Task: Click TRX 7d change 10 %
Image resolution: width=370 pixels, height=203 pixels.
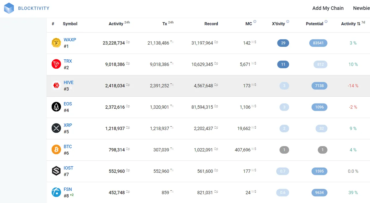Action: point(353,64)
